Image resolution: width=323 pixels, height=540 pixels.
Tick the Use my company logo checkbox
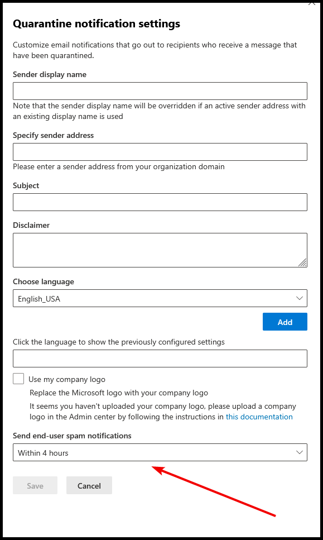click(x=18, y=379)
